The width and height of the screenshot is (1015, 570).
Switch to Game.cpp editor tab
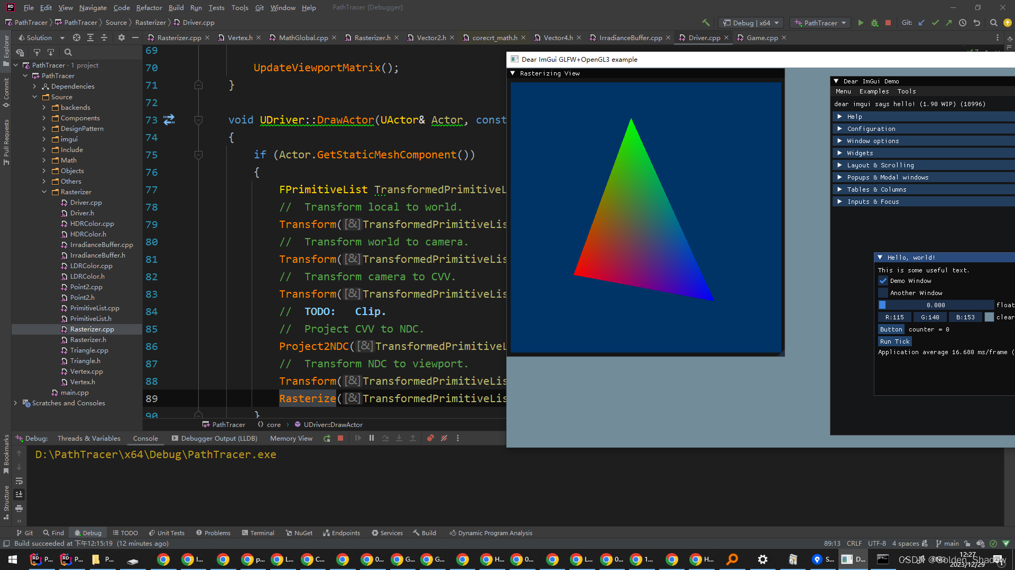[762, 37]
